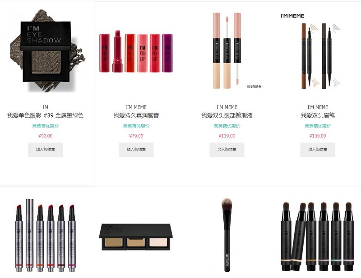Viewport: 361px width, 278px height.
Task: Open 我爱单色眼影 #39 金属墨绿色 product title
Action: tap(46, 115)
